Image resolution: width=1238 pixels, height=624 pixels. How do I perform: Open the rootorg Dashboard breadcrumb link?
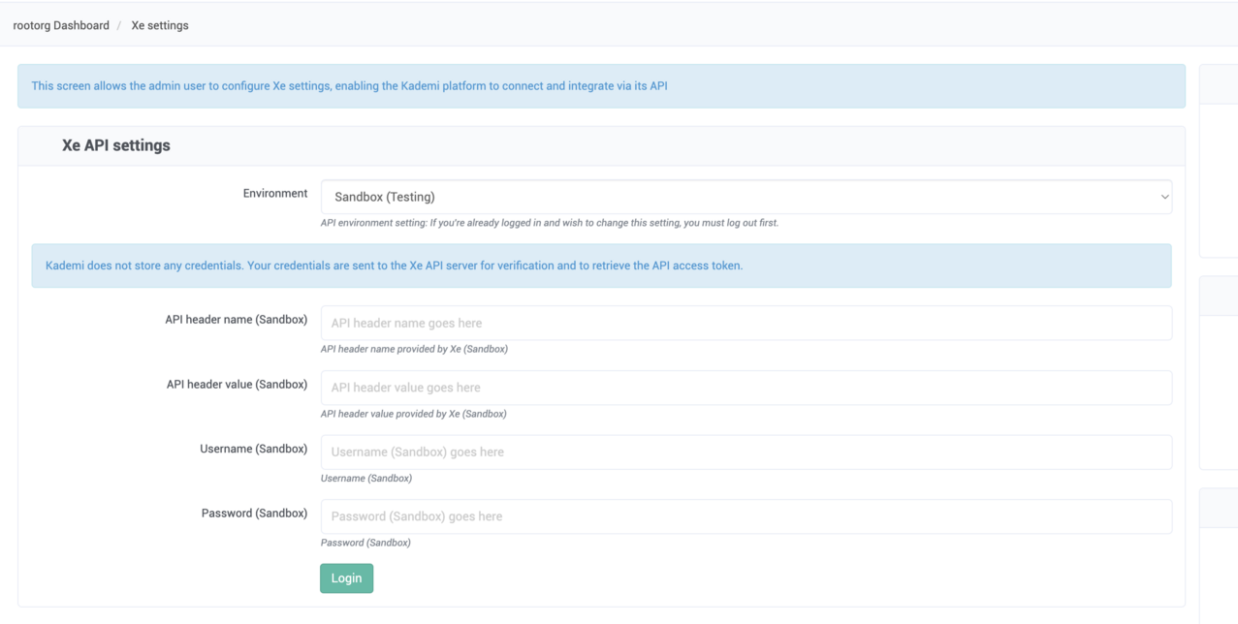click(x=61, y=25)
